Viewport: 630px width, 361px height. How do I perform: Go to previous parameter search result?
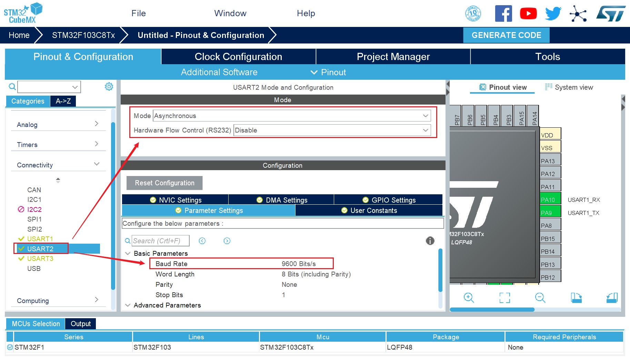(202, 241)
